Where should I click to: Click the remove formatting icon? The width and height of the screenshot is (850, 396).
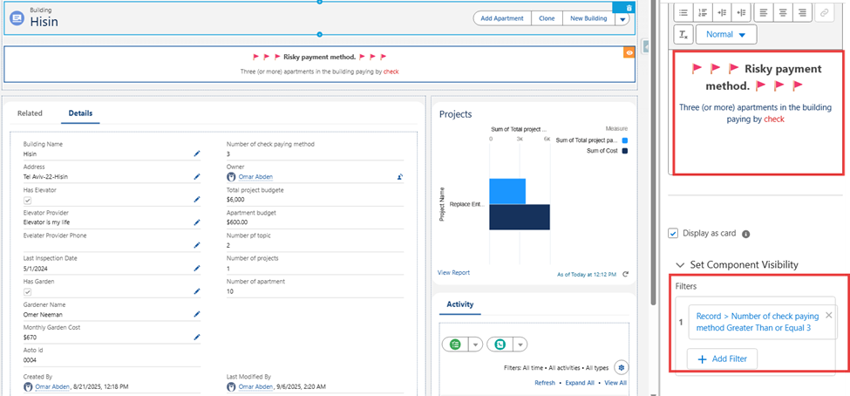[x=684, y=35]
